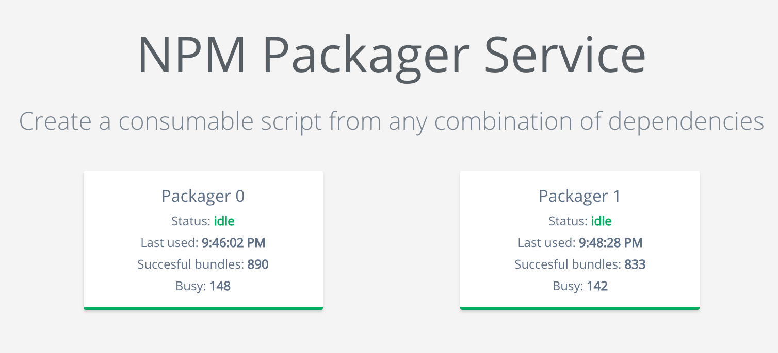Click Packager 1's idle status

click(601, 221)
